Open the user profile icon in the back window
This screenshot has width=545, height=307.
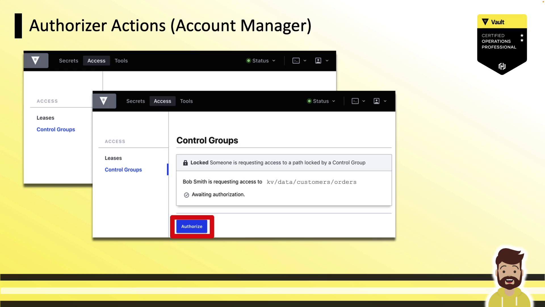[318, 61]
